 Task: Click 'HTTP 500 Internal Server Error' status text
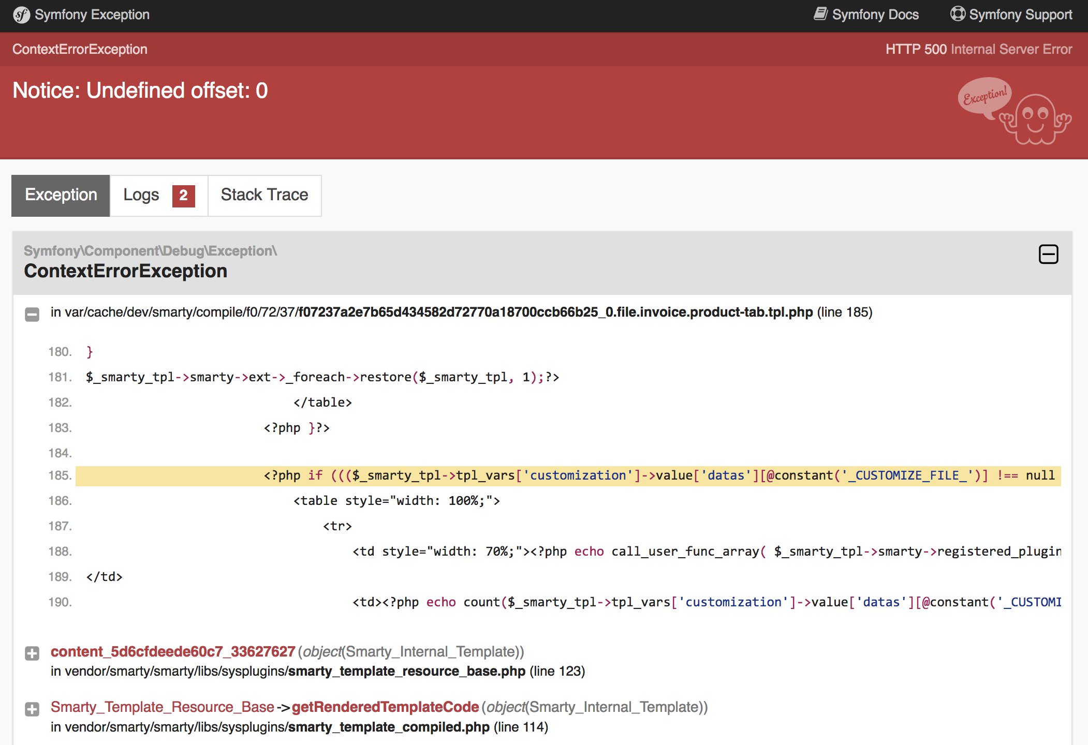pyautogui.click(x=979, y=49)
